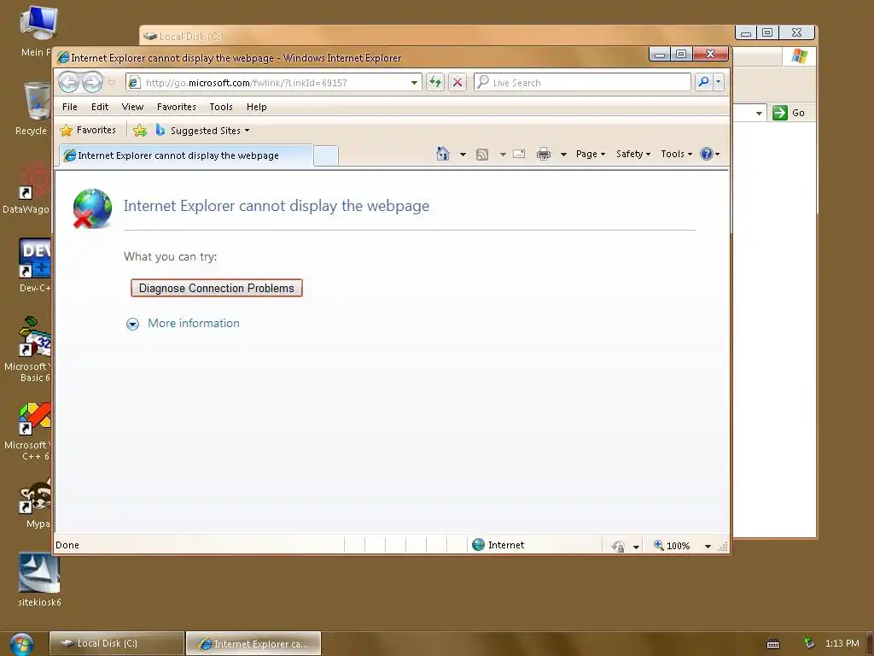
Task: Click the Internet Explorer taskbar button
Action: point(253,643)
